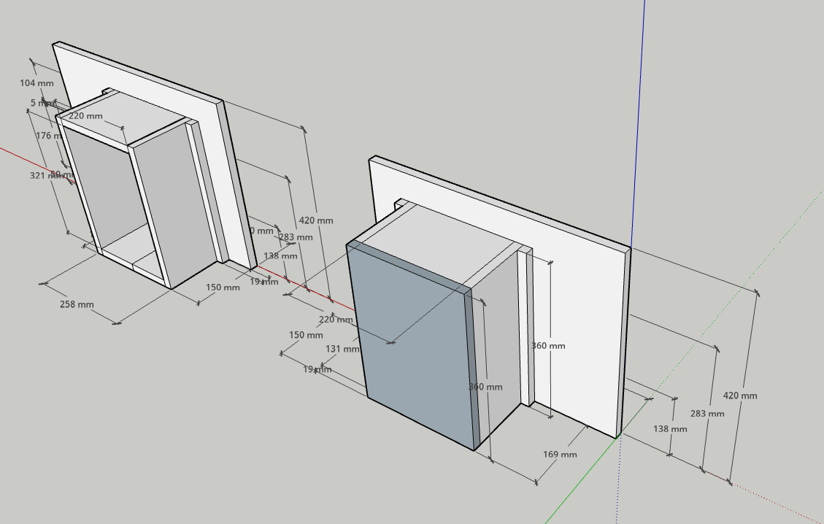
Task: Click the 258 mm dimension text
Action: point(77,304)
